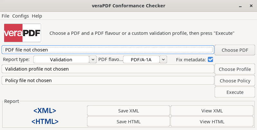
Task: Toggle the Fix metadata checkbox
Action: 210,59
